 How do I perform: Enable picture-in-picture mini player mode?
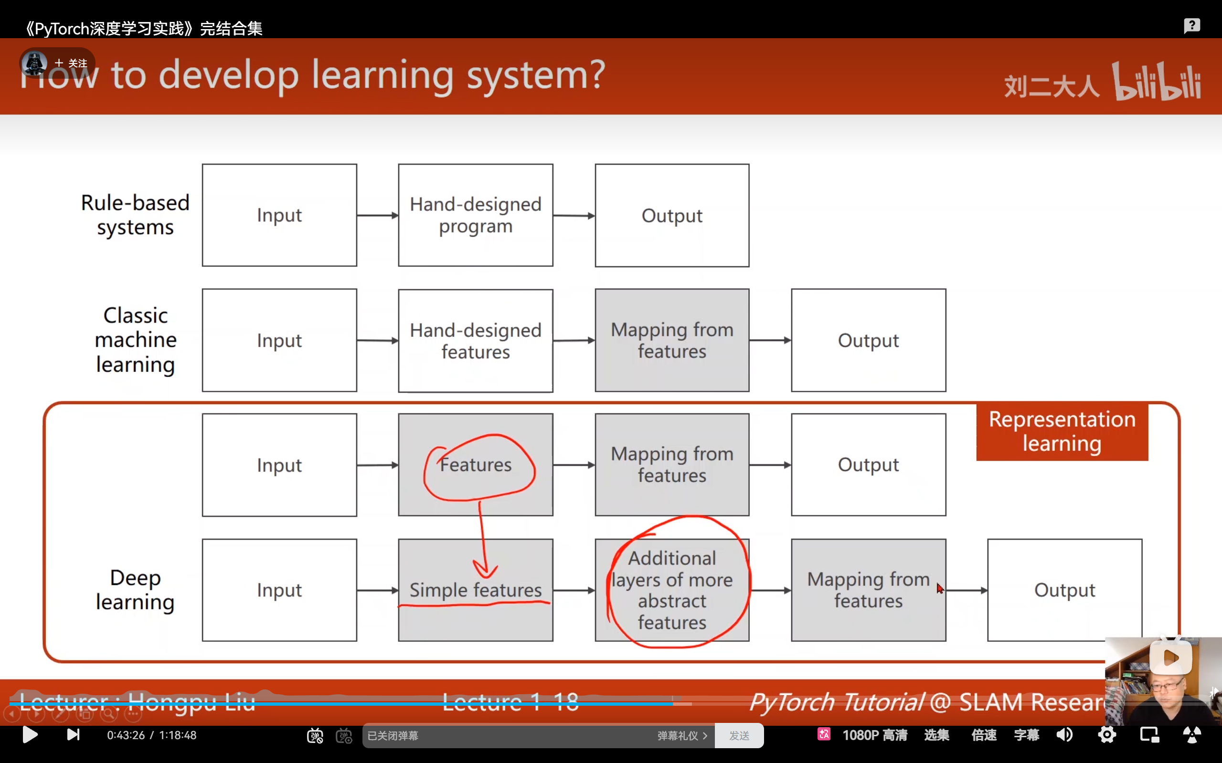(x=1149, y=735)
